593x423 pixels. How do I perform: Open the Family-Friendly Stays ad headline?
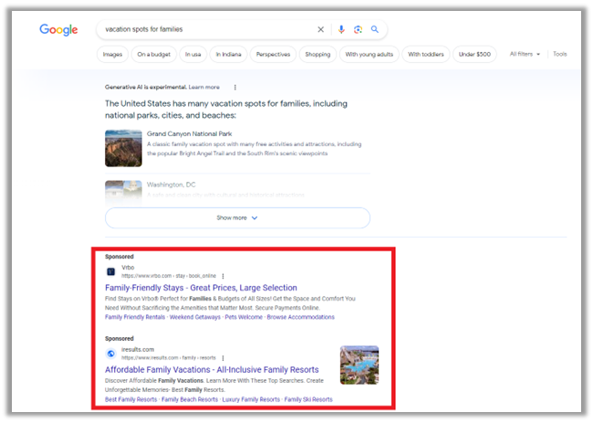(201, 288)
